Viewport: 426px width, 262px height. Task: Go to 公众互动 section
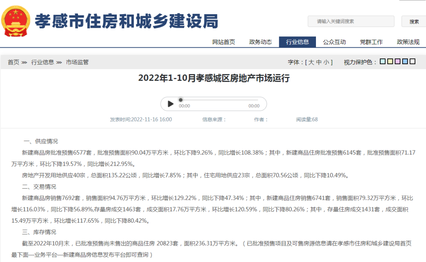(334, 42)
